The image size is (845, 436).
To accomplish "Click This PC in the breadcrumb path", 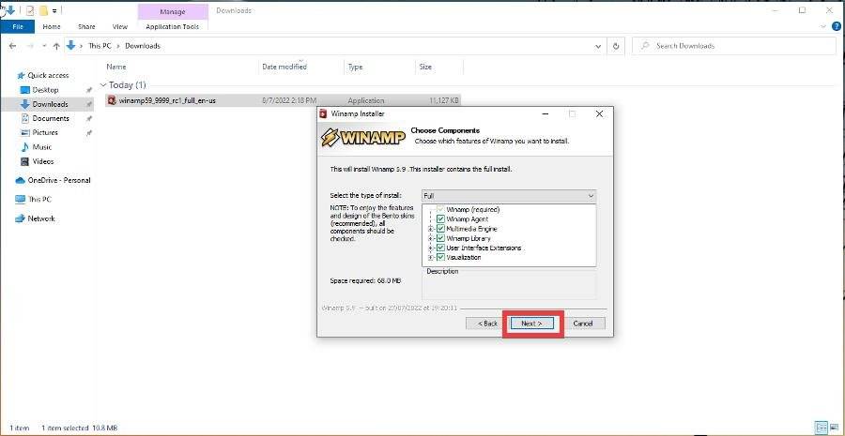I will (x=100, y=46).
